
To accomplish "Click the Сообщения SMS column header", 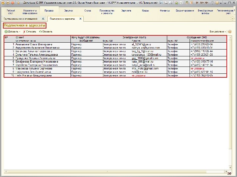I will tap(197, 37).
